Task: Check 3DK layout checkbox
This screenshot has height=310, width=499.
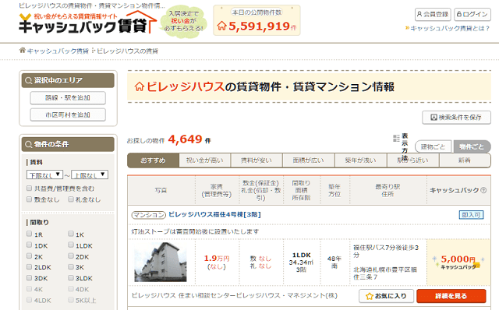Action: [30, 278]
